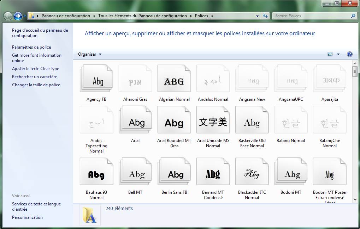Viewport: 360px width, 229px height.
Task: Click the vertical scrollbar thumb
Action: (x=355, y=72)
